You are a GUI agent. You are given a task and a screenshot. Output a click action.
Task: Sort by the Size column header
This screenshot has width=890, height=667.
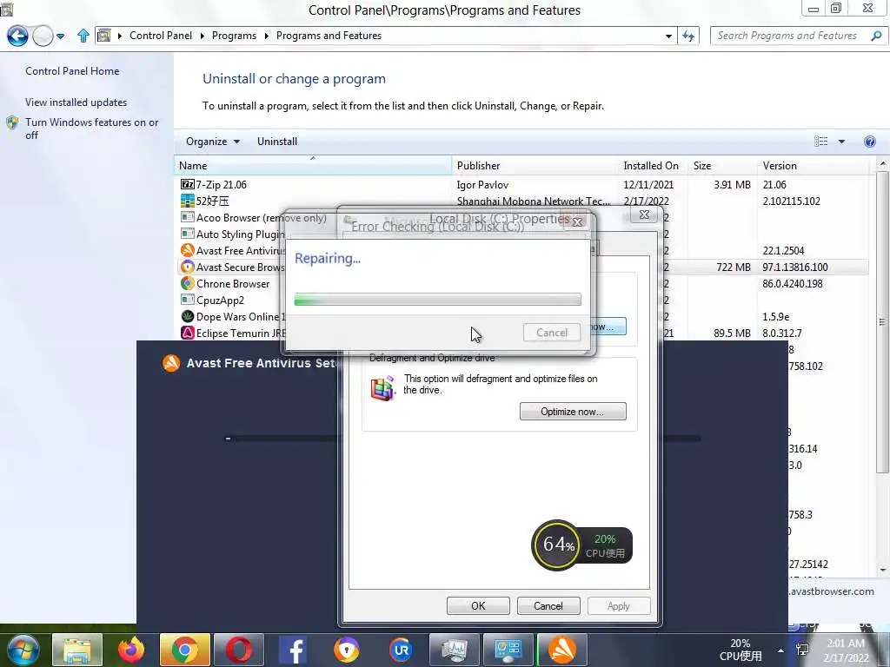(722, 166)
